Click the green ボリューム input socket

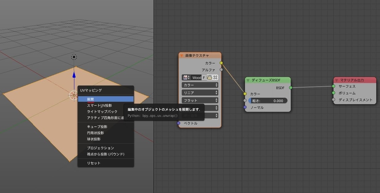[x=334, y=93]
